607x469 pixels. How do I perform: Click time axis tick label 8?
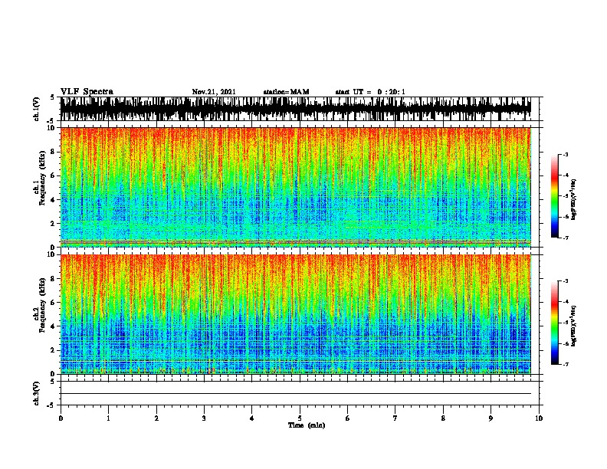click(x=443, y=418)
